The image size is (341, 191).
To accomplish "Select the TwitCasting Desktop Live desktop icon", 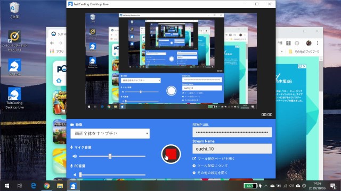I will [x=14, y=98].
